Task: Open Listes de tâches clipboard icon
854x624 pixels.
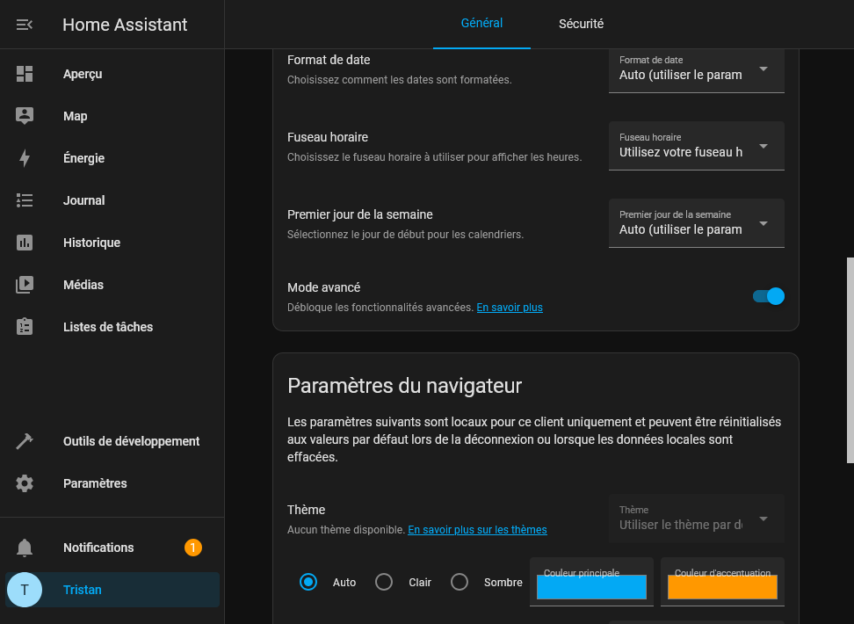Action: (x=25, y=327)
